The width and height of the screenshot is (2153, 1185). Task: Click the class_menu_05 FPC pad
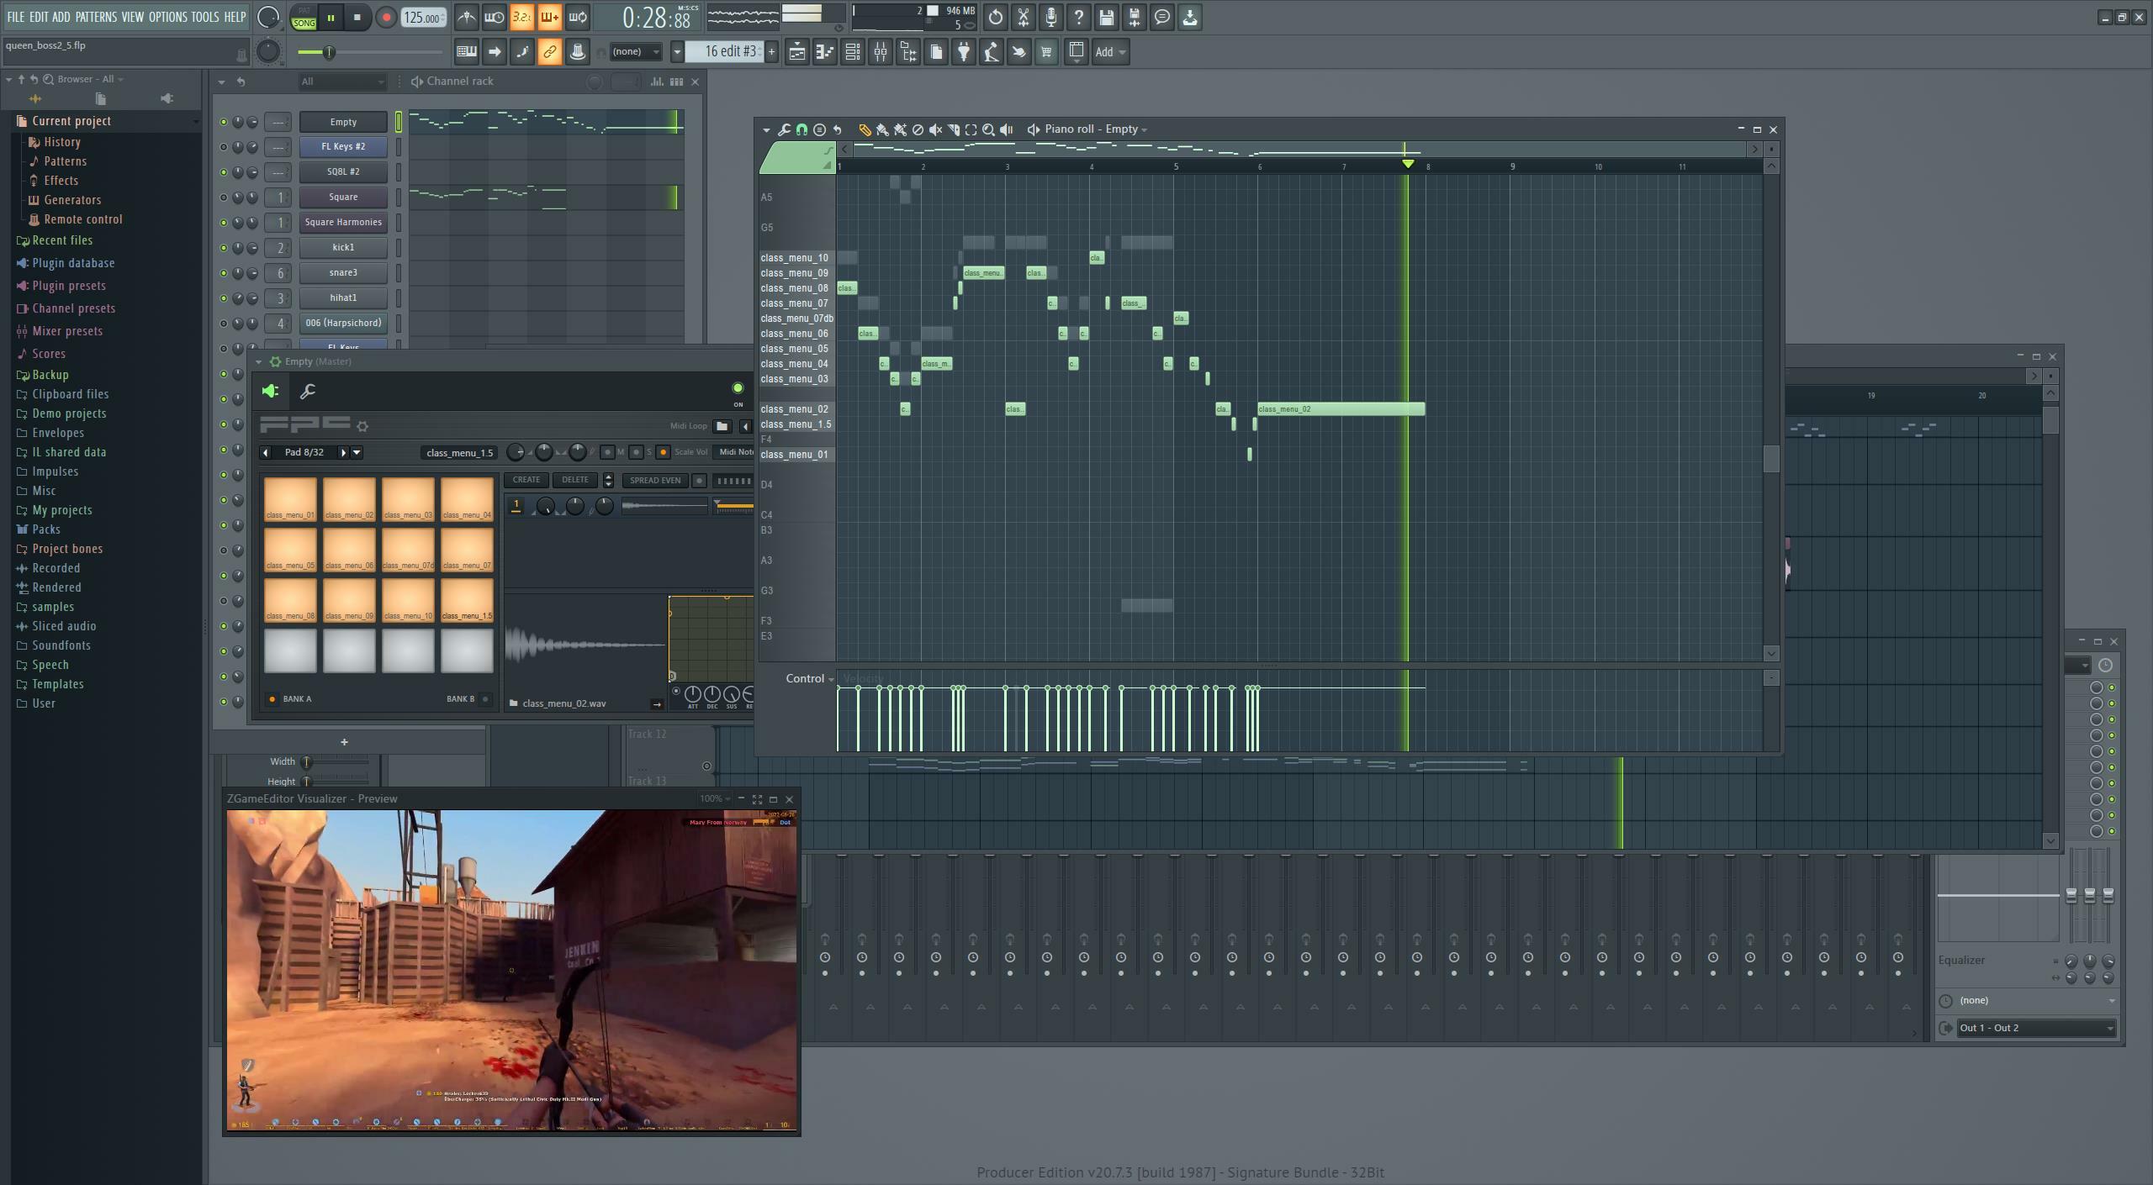coord(290,550)
